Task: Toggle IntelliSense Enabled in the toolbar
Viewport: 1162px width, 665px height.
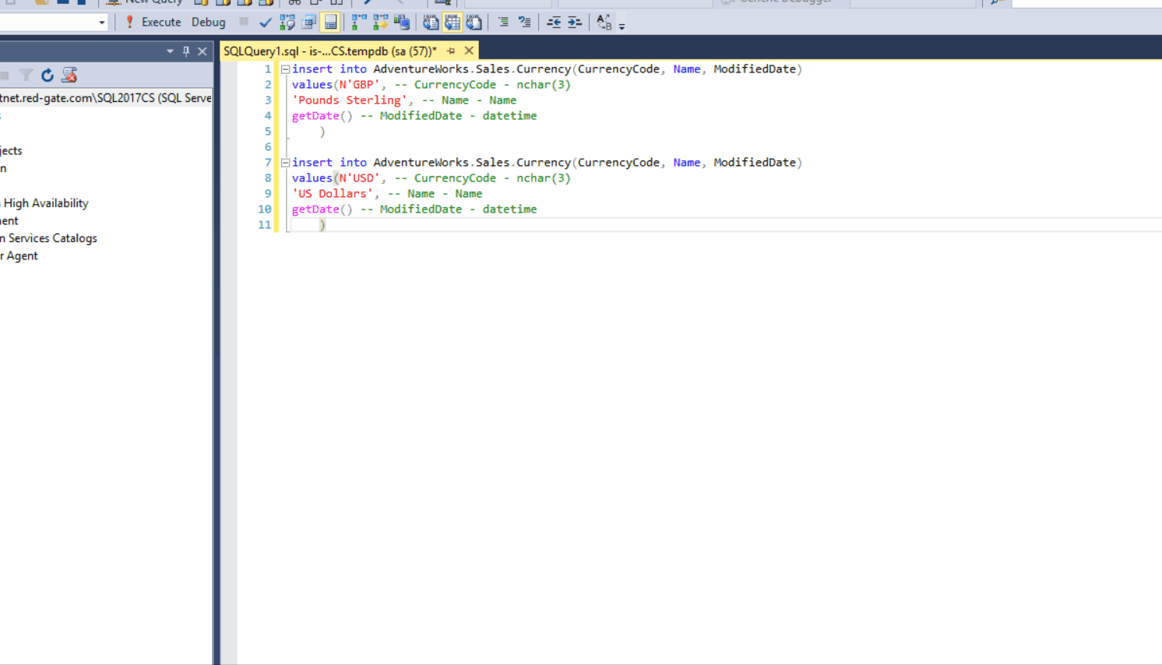Action: click(x=331, y=23)
